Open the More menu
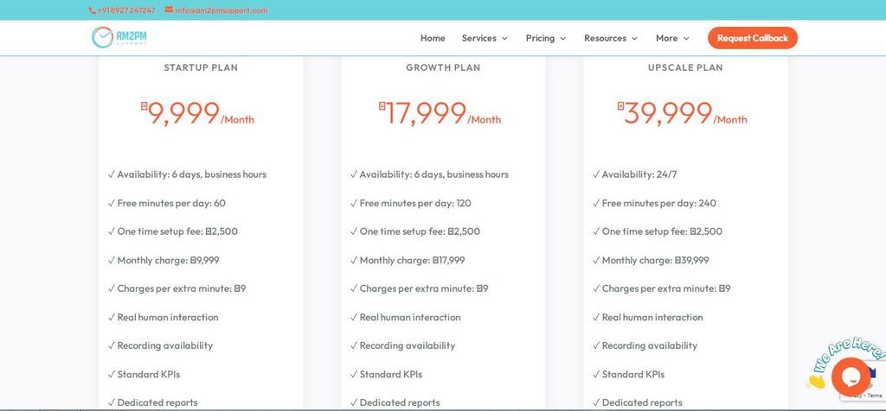This screenshot has width=886, height=411. (672, 38)
